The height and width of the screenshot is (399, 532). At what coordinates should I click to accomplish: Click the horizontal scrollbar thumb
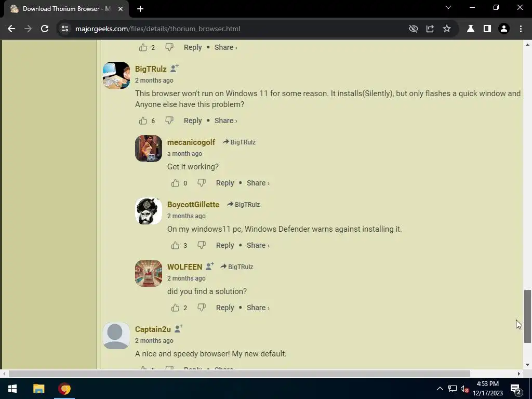[240, 374]
